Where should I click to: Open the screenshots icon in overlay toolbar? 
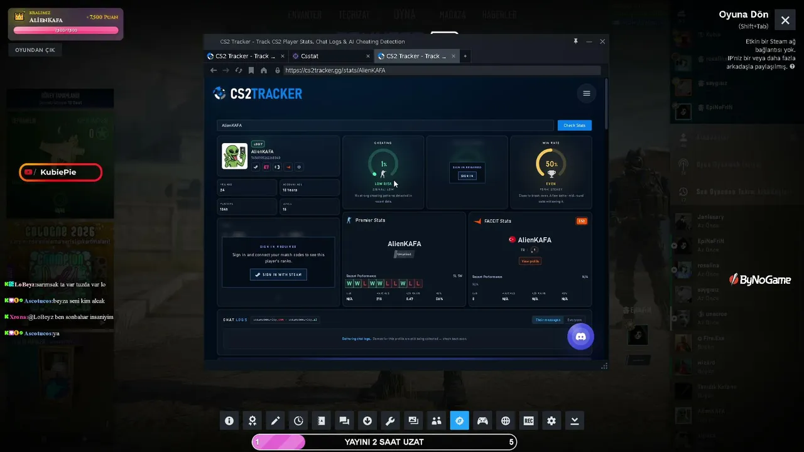(413, 421)
